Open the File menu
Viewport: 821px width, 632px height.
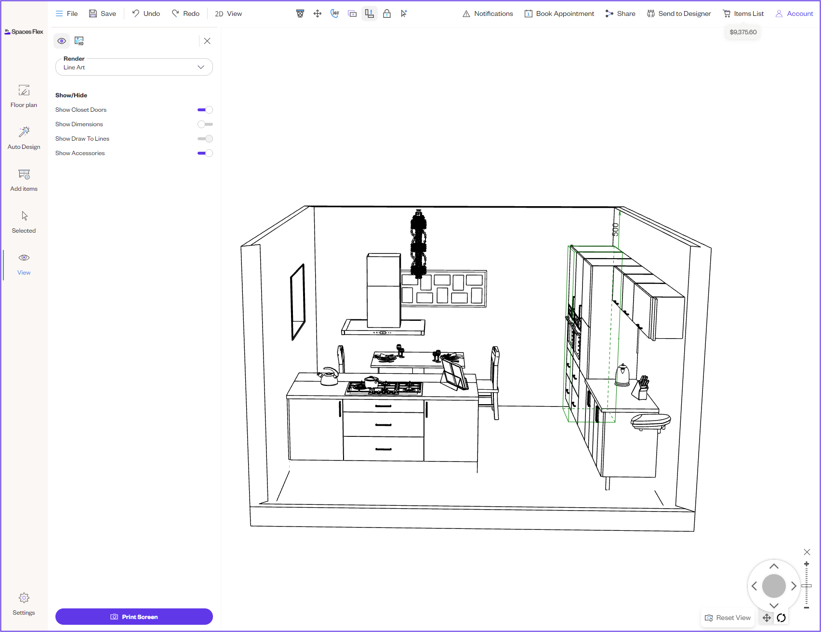pyautogui.click(x=66, y=13)
